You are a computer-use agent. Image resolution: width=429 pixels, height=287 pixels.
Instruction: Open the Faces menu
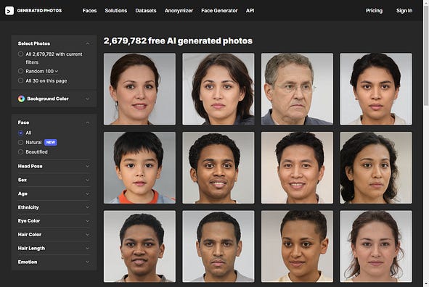89,11
